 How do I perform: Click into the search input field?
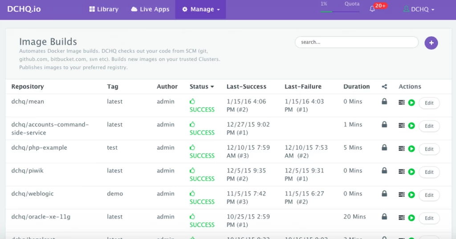[357, 42]
